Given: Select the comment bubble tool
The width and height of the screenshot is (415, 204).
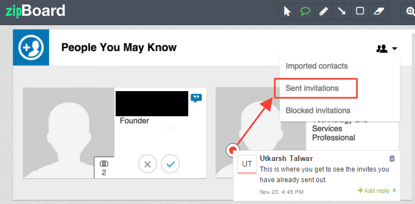Looking at the screenshot, I should pyautogui.click(x=306, y=11).
